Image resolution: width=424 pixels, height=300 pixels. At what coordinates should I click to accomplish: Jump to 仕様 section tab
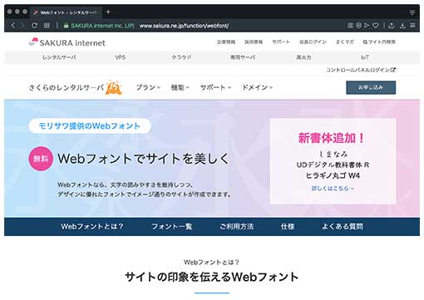288,226
